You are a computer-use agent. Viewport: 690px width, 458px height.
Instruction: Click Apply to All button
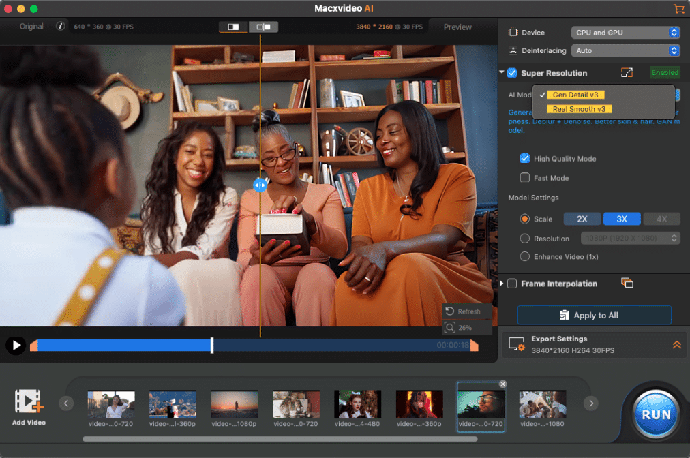coord(594,315)
